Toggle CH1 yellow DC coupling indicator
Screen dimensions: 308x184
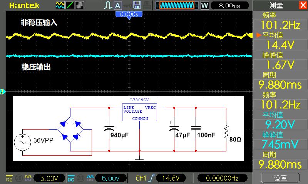(x=9, y=178)
